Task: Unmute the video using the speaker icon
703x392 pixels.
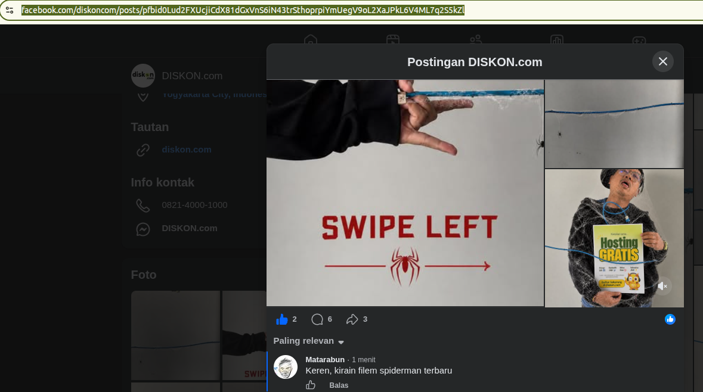Action: [x=662, y=286]
